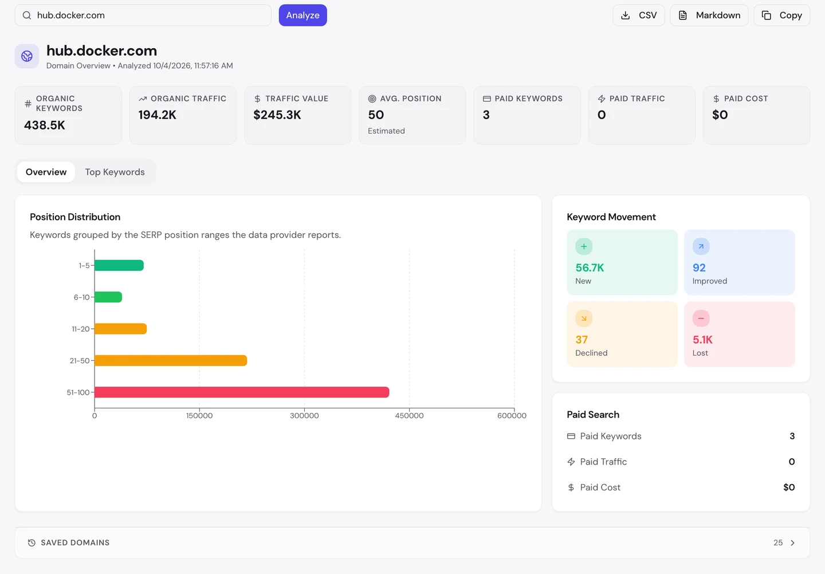Click the 92 Improved keywords value
Image resolution: width=825 pixels, height=574 pixels.
pos(699,268)
